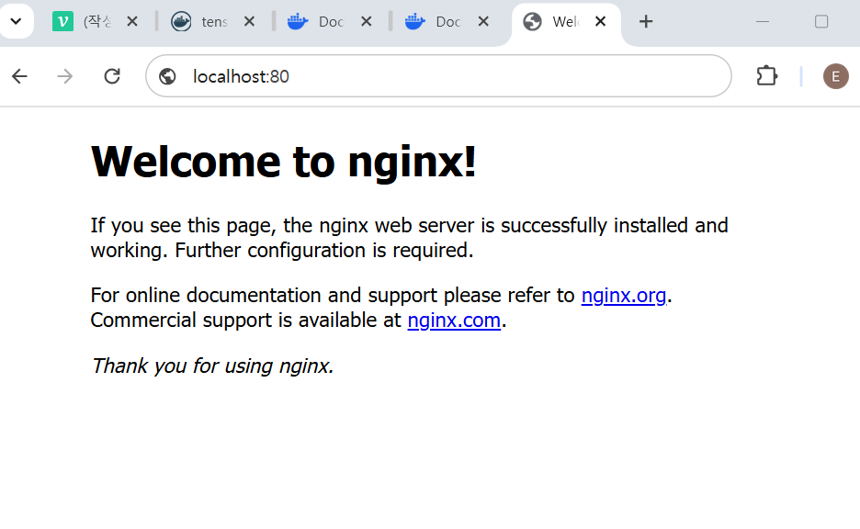Screen dimensions: 860x529
Task: Close the active Welcome nginx tab
Action: click(601, 21)
